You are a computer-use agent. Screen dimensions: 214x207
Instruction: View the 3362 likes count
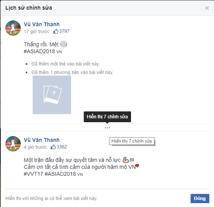(62, 147)
